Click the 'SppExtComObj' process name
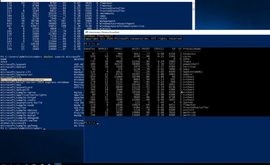The image size is (270, 165). [192, 72]
